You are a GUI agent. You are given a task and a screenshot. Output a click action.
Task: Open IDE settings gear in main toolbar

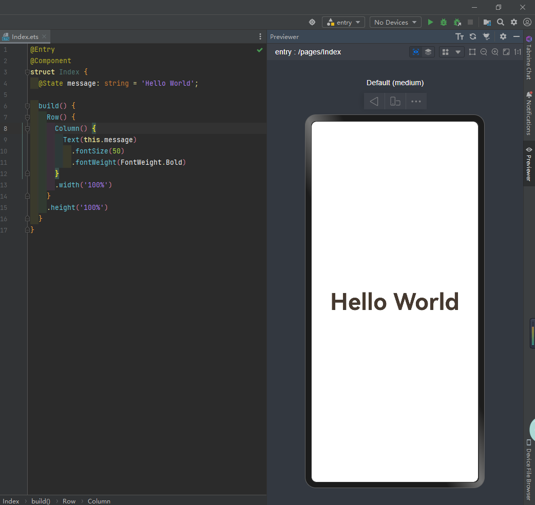[514, 22]
